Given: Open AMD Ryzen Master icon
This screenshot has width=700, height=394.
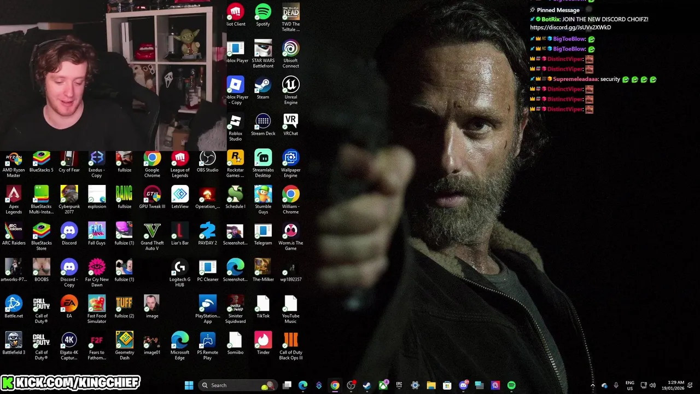Looking at the screenshot, I should click(14, 164).
